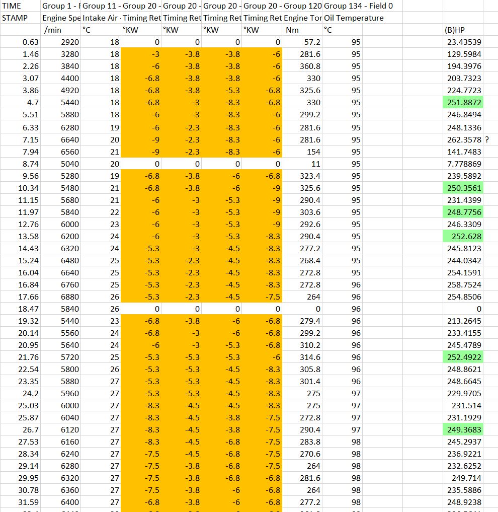
Task: Select the green cell 250.3561
Action: (x=463, y=188)
